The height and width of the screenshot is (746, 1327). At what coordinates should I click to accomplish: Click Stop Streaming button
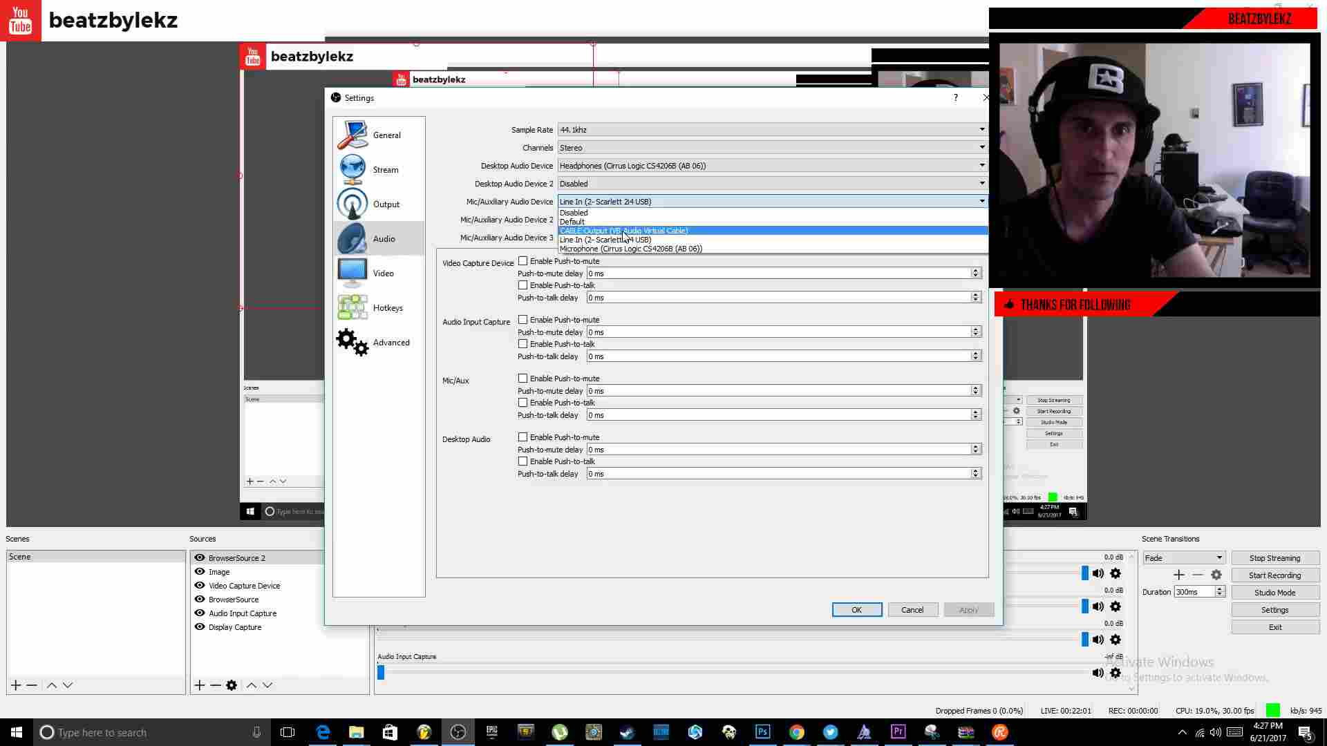[x=1275, y=558]
